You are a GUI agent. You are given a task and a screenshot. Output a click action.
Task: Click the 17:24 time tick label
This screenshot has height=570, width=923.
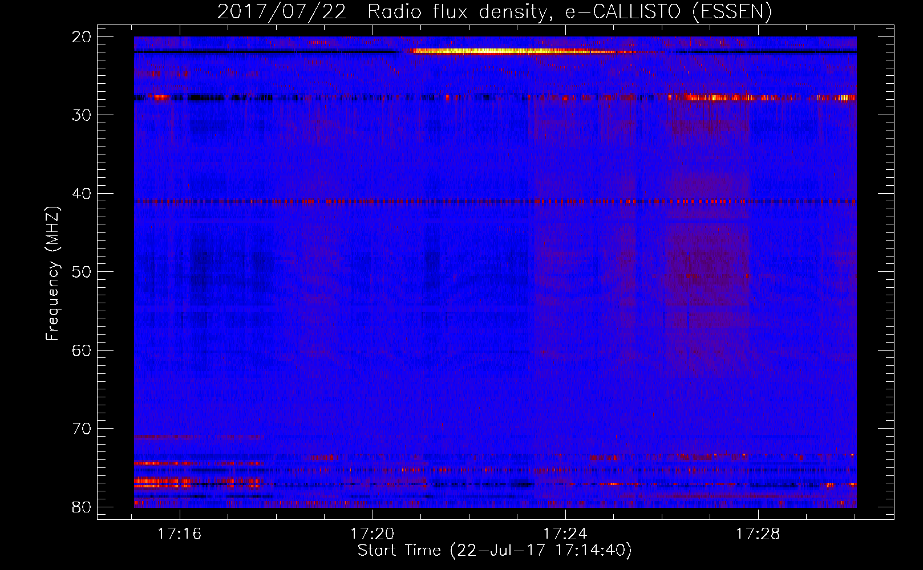[x=565, y=534]
